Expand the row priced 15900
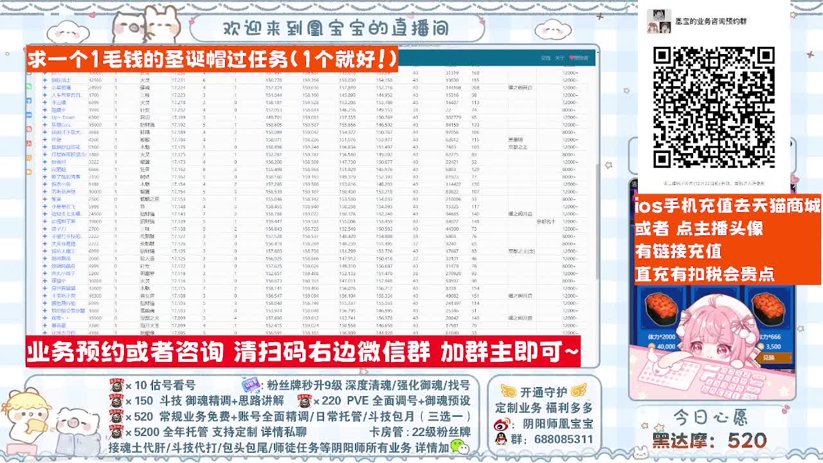Screen dimensions: 823x463 45,318
